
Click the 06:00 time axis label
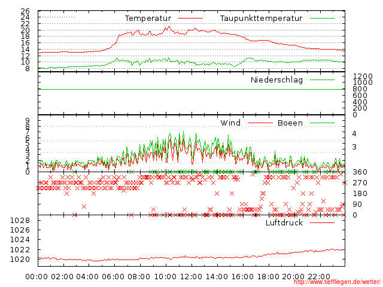(113, 277)
